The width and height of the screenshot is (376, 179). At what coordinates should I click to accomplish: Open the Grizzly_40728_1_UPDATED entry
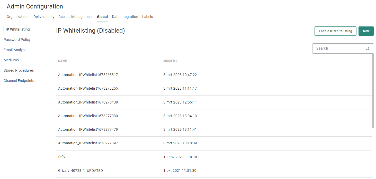(x=80, y=171)
